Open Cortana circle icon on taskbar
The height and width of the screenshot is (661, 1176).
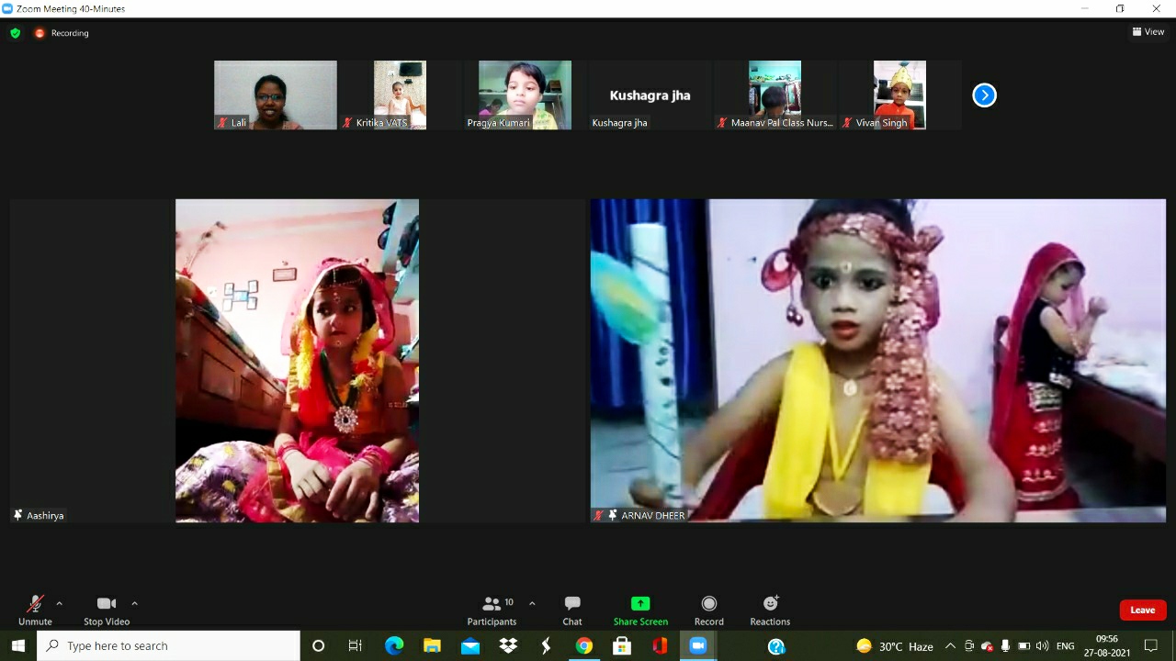pyautogui.click(x=318, y=646)
